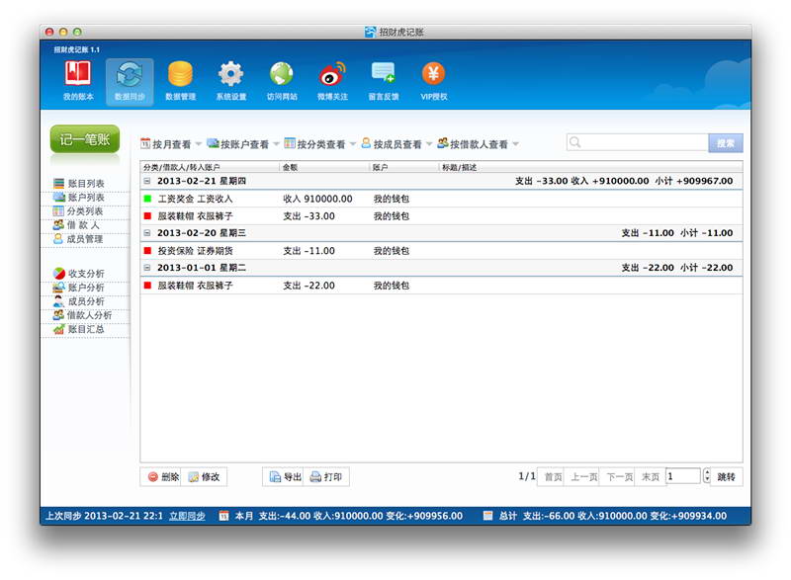Open 账户列表 in sidebar
The width and height of the screenshot is (791, 580).
[79, 197]
